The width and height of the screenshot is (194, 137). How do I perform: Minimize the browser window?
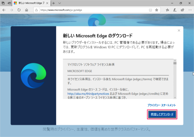coord(172,3)
